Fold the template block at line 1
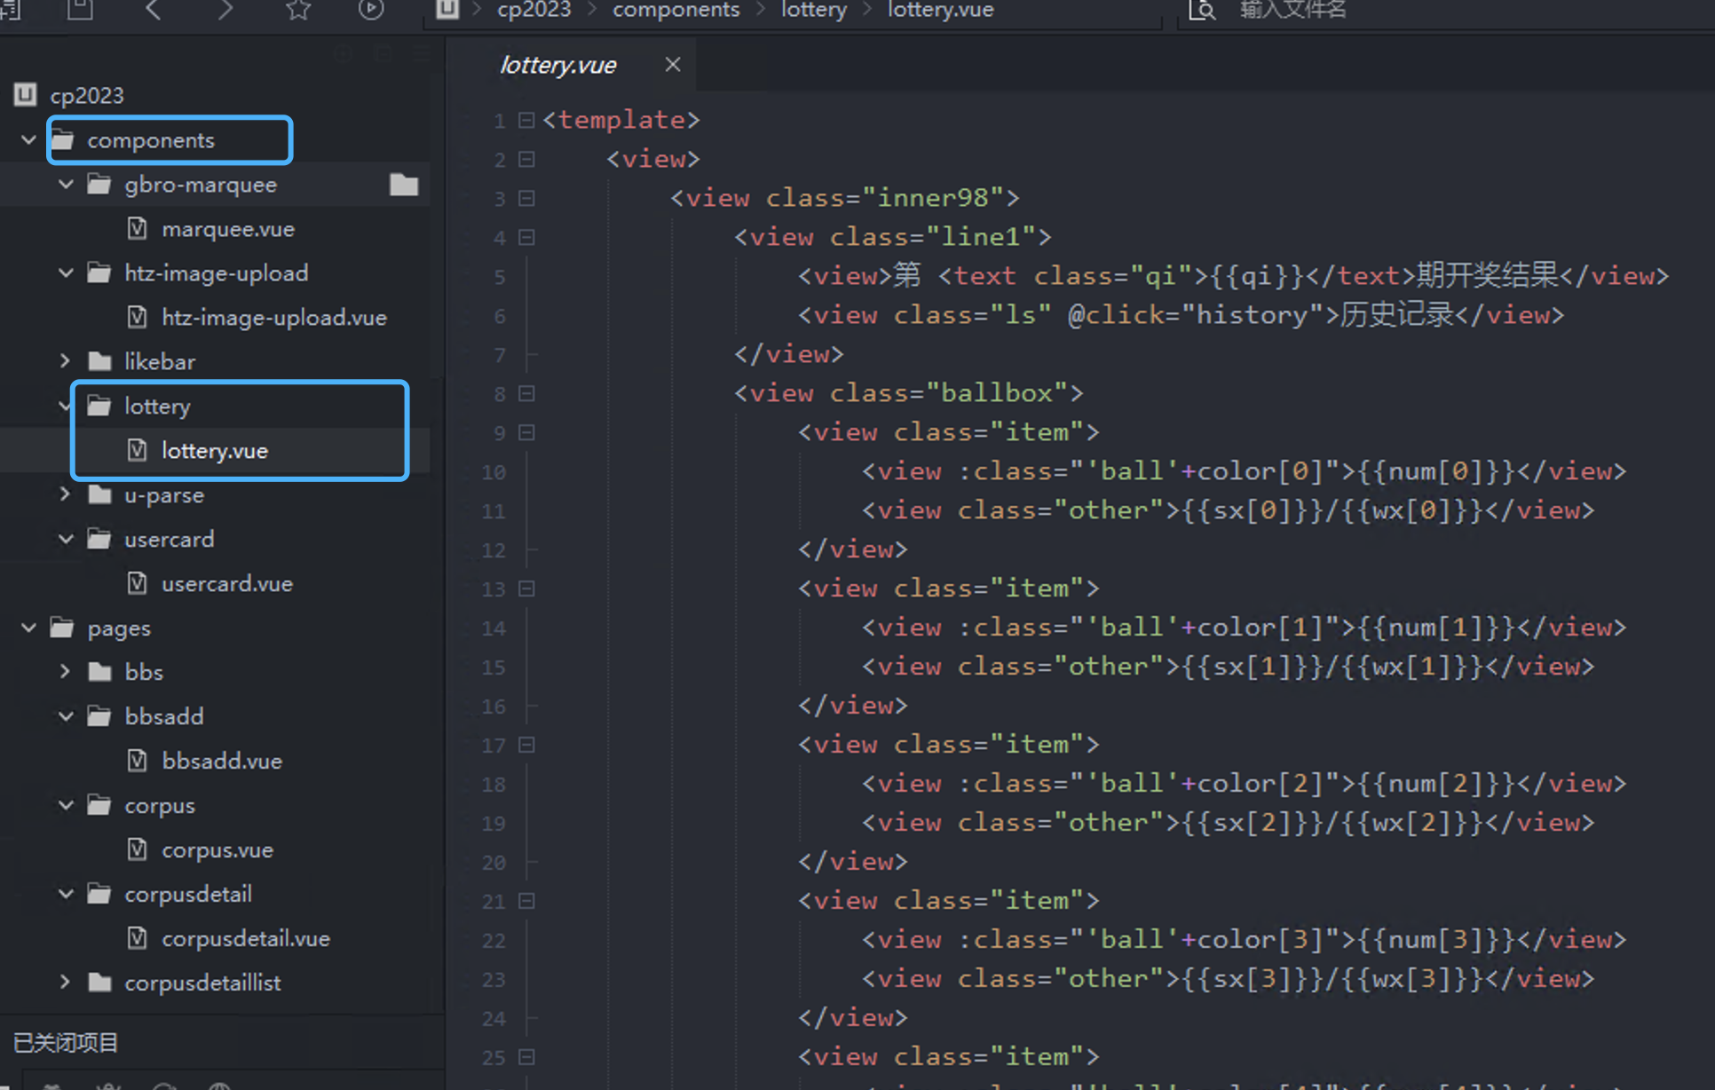Viewport: 1715px width, 1090px height. (526, 120)
